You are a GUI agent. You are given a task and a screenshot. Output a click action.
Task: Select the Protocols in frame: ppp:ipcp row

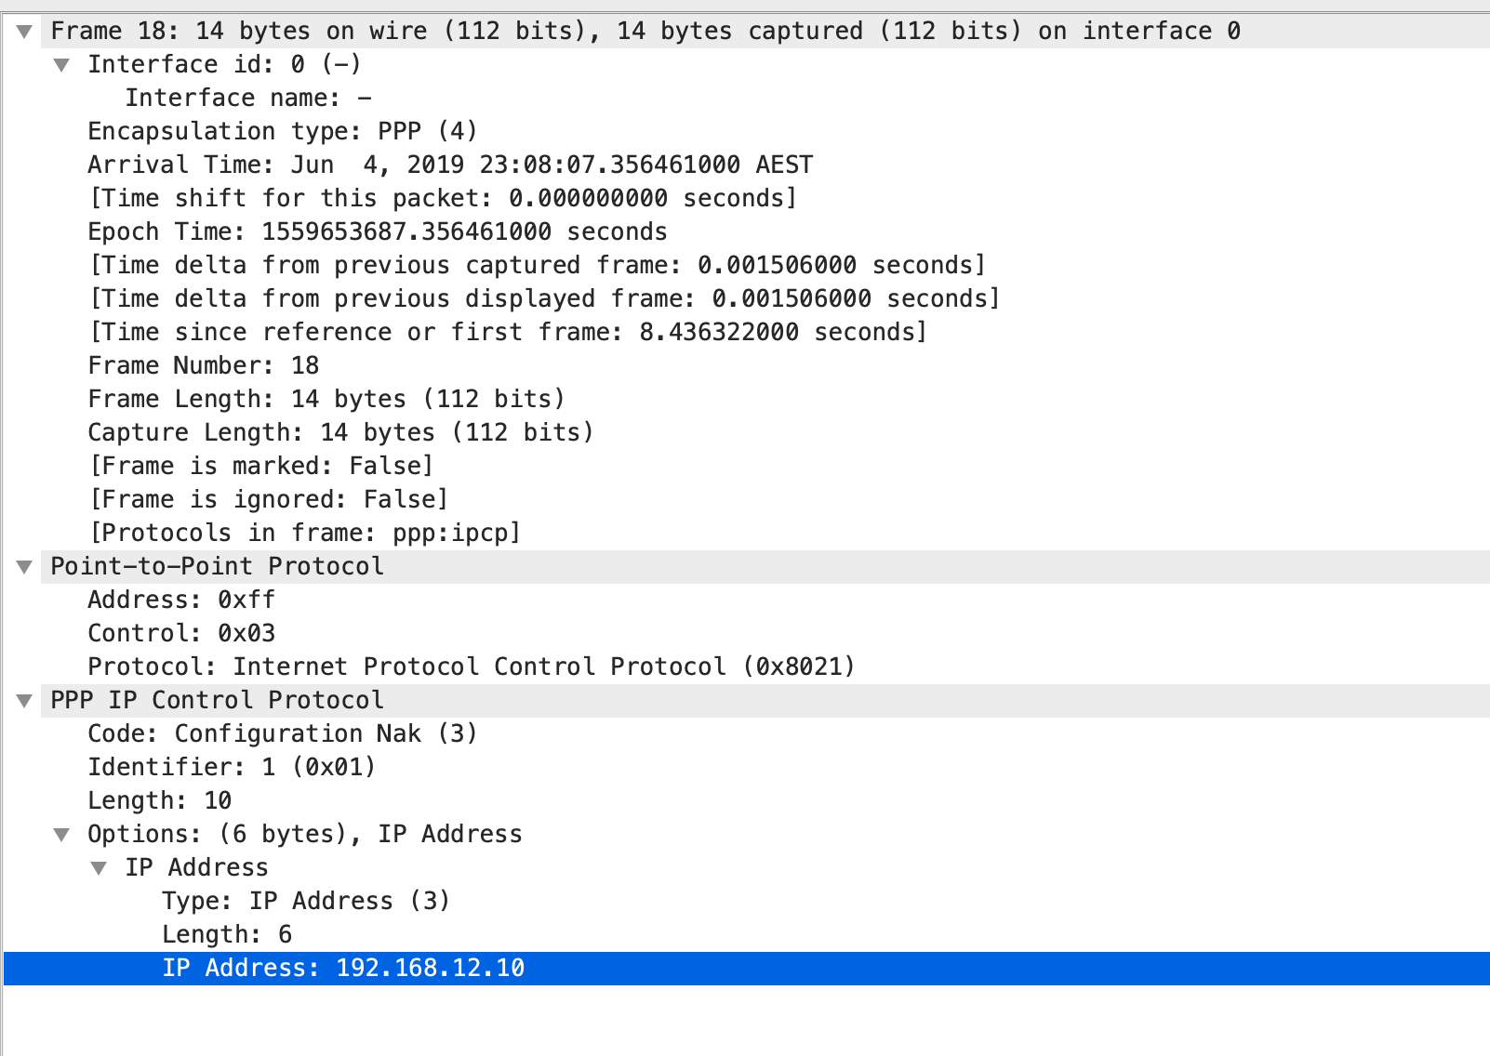point(304,533)
